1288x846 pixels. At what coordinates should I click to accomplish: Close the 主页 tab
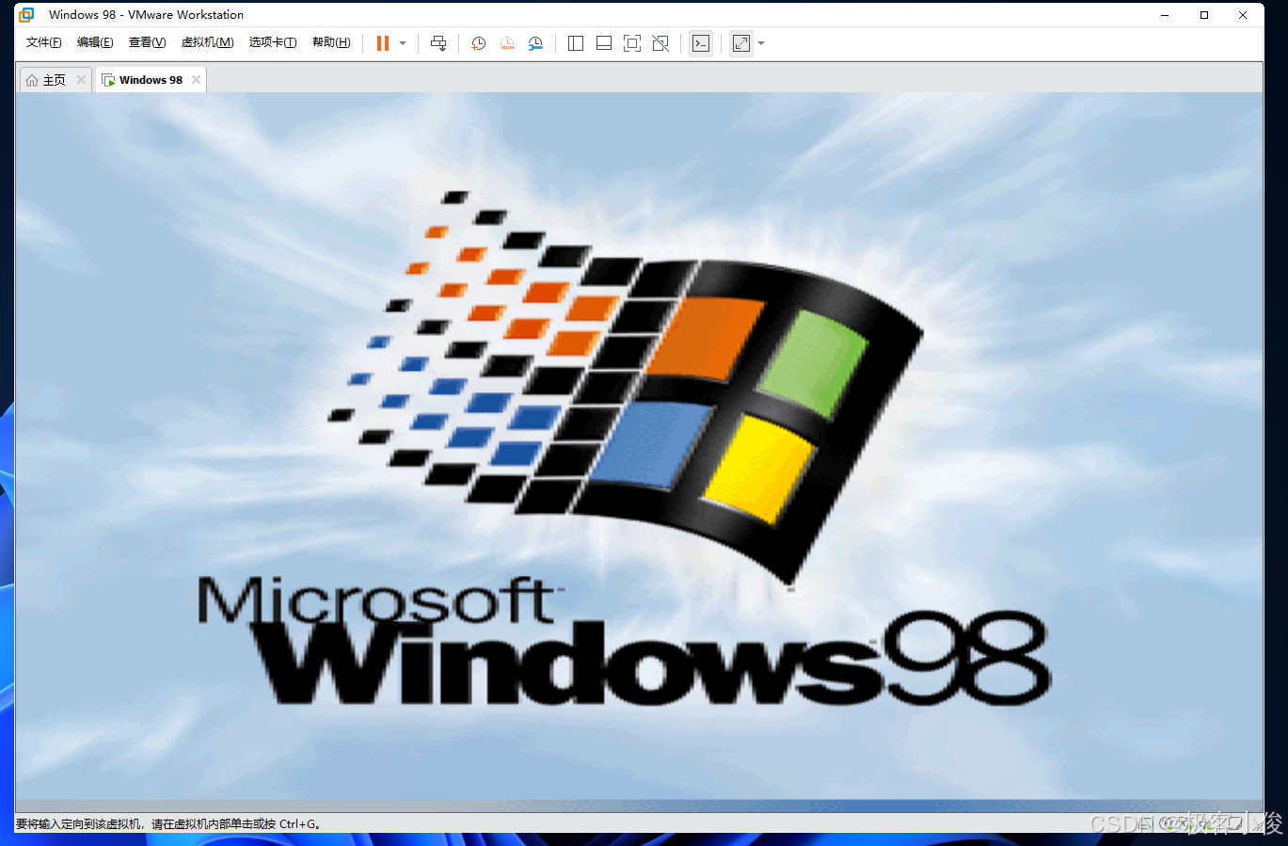click(82, 80)
